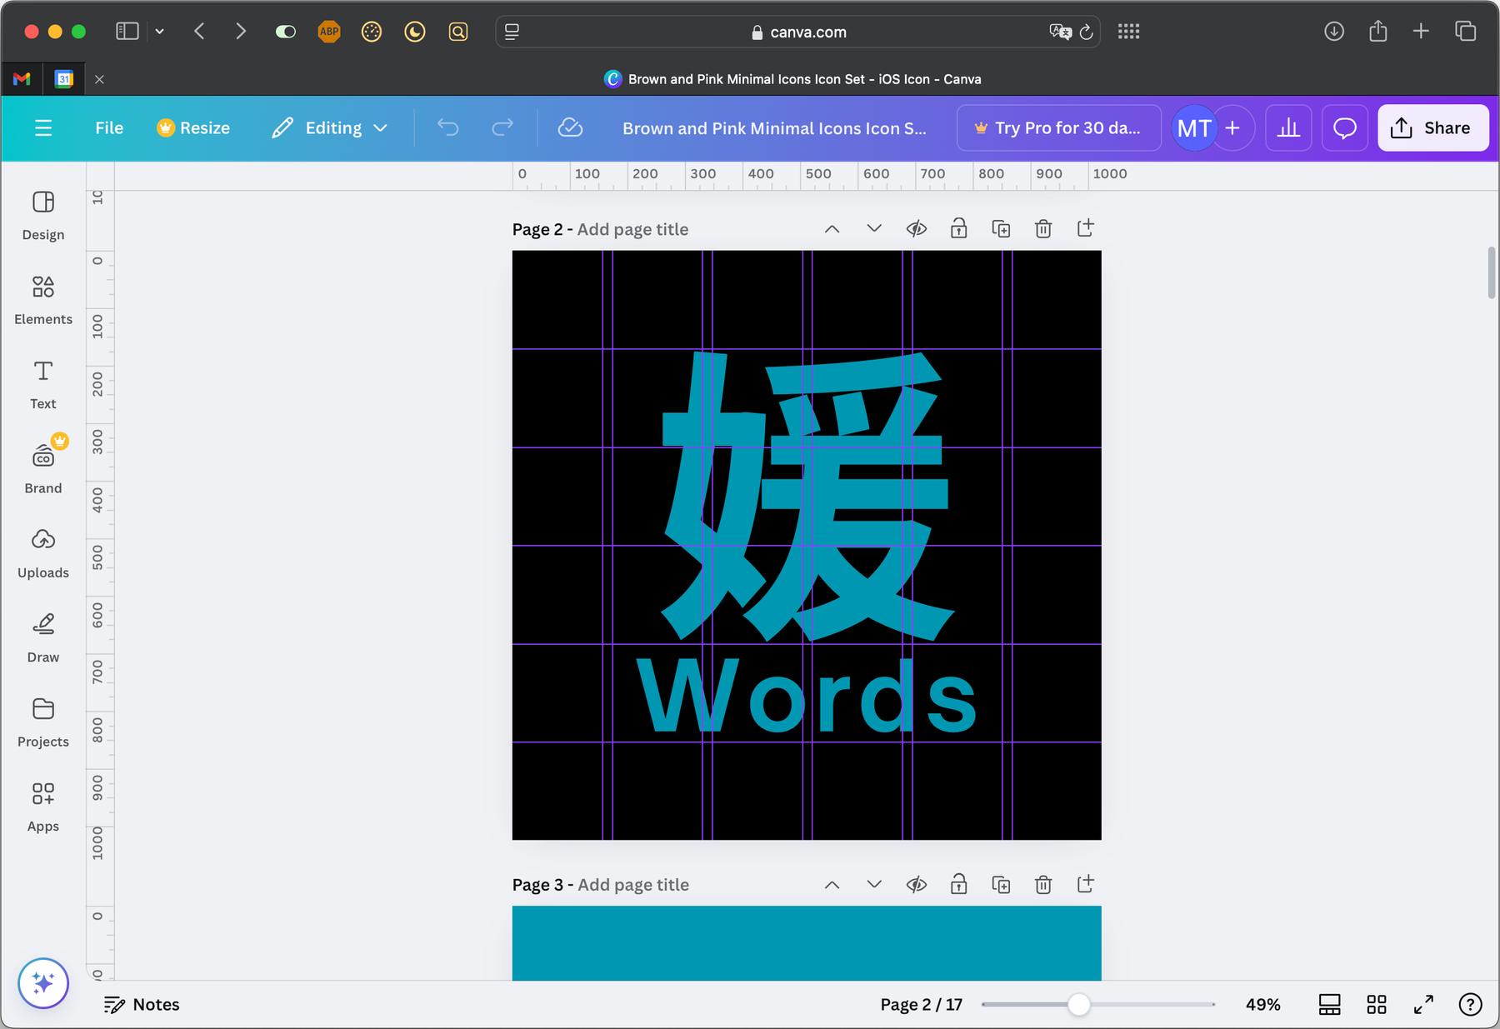The image size is (1500, 1029).
Task: Open the Uploads panel
Action: tap(42, 552)
